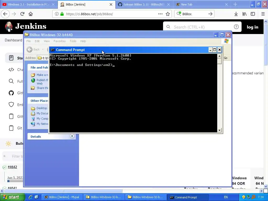Click the security shield tray icon
The image size is (268, 201).
click(244, 197)
